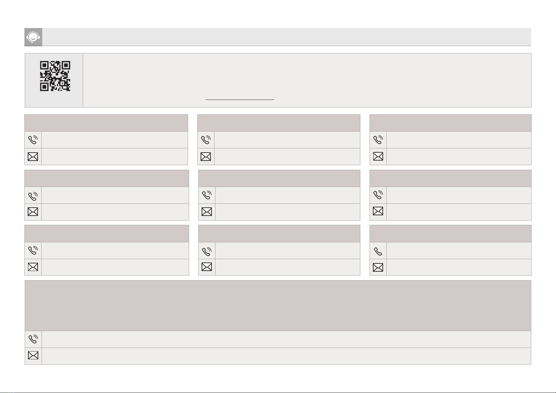Click phone icon in middle top-row contact card
Screen dimensions: 556x393
click(x=206, y=140)
